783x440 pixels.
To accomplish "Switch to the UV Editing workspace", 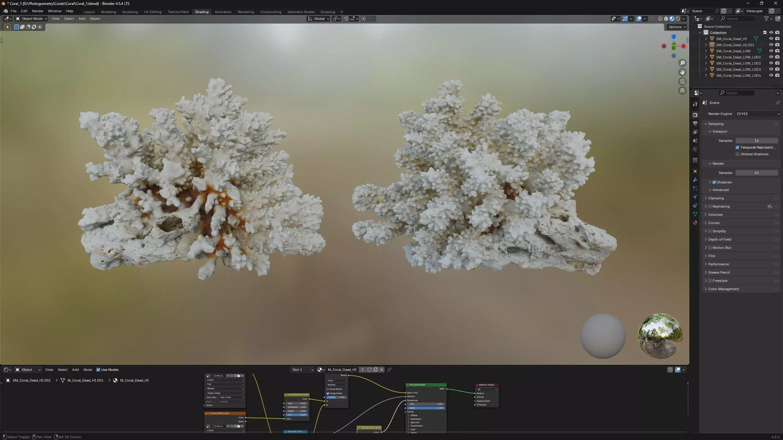I will (152, 12).
